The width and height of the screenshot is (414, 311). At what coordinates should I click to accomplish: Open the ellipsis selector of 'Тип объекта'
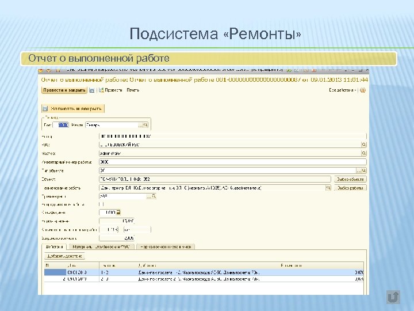pos(359,170)
